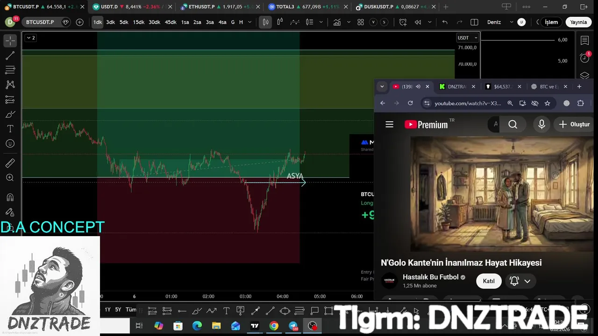Open the Hastalık Bu Futbol channel link
This screenshot has height=336, width=598.
[431, 277]
